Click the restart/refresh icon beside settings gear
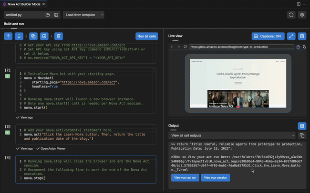 tap(291, 15)
